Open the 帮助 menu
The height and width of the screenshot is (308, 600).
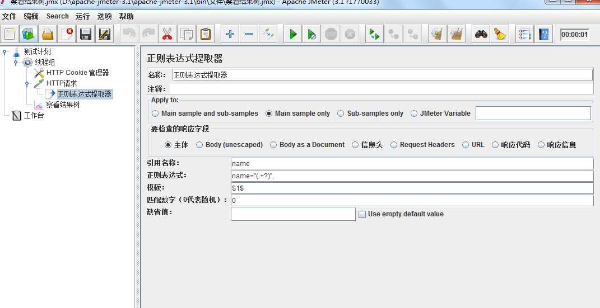[126, 16]
